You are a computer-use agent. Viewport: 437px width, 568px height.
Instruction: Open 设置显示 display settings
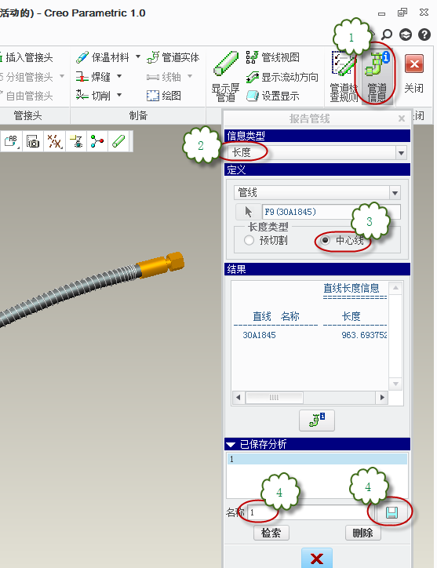pos(272,96)
